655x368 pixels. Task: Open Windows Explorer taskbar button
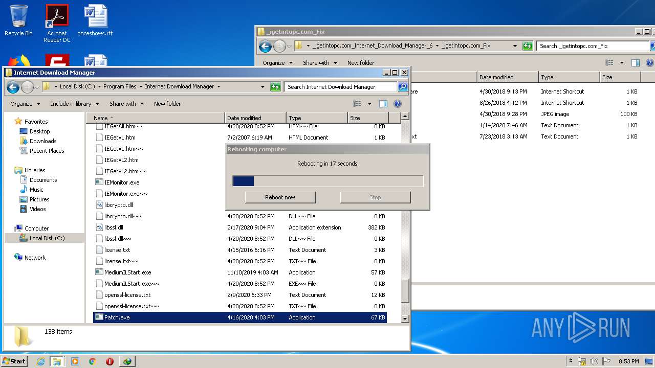pos(57,361)
